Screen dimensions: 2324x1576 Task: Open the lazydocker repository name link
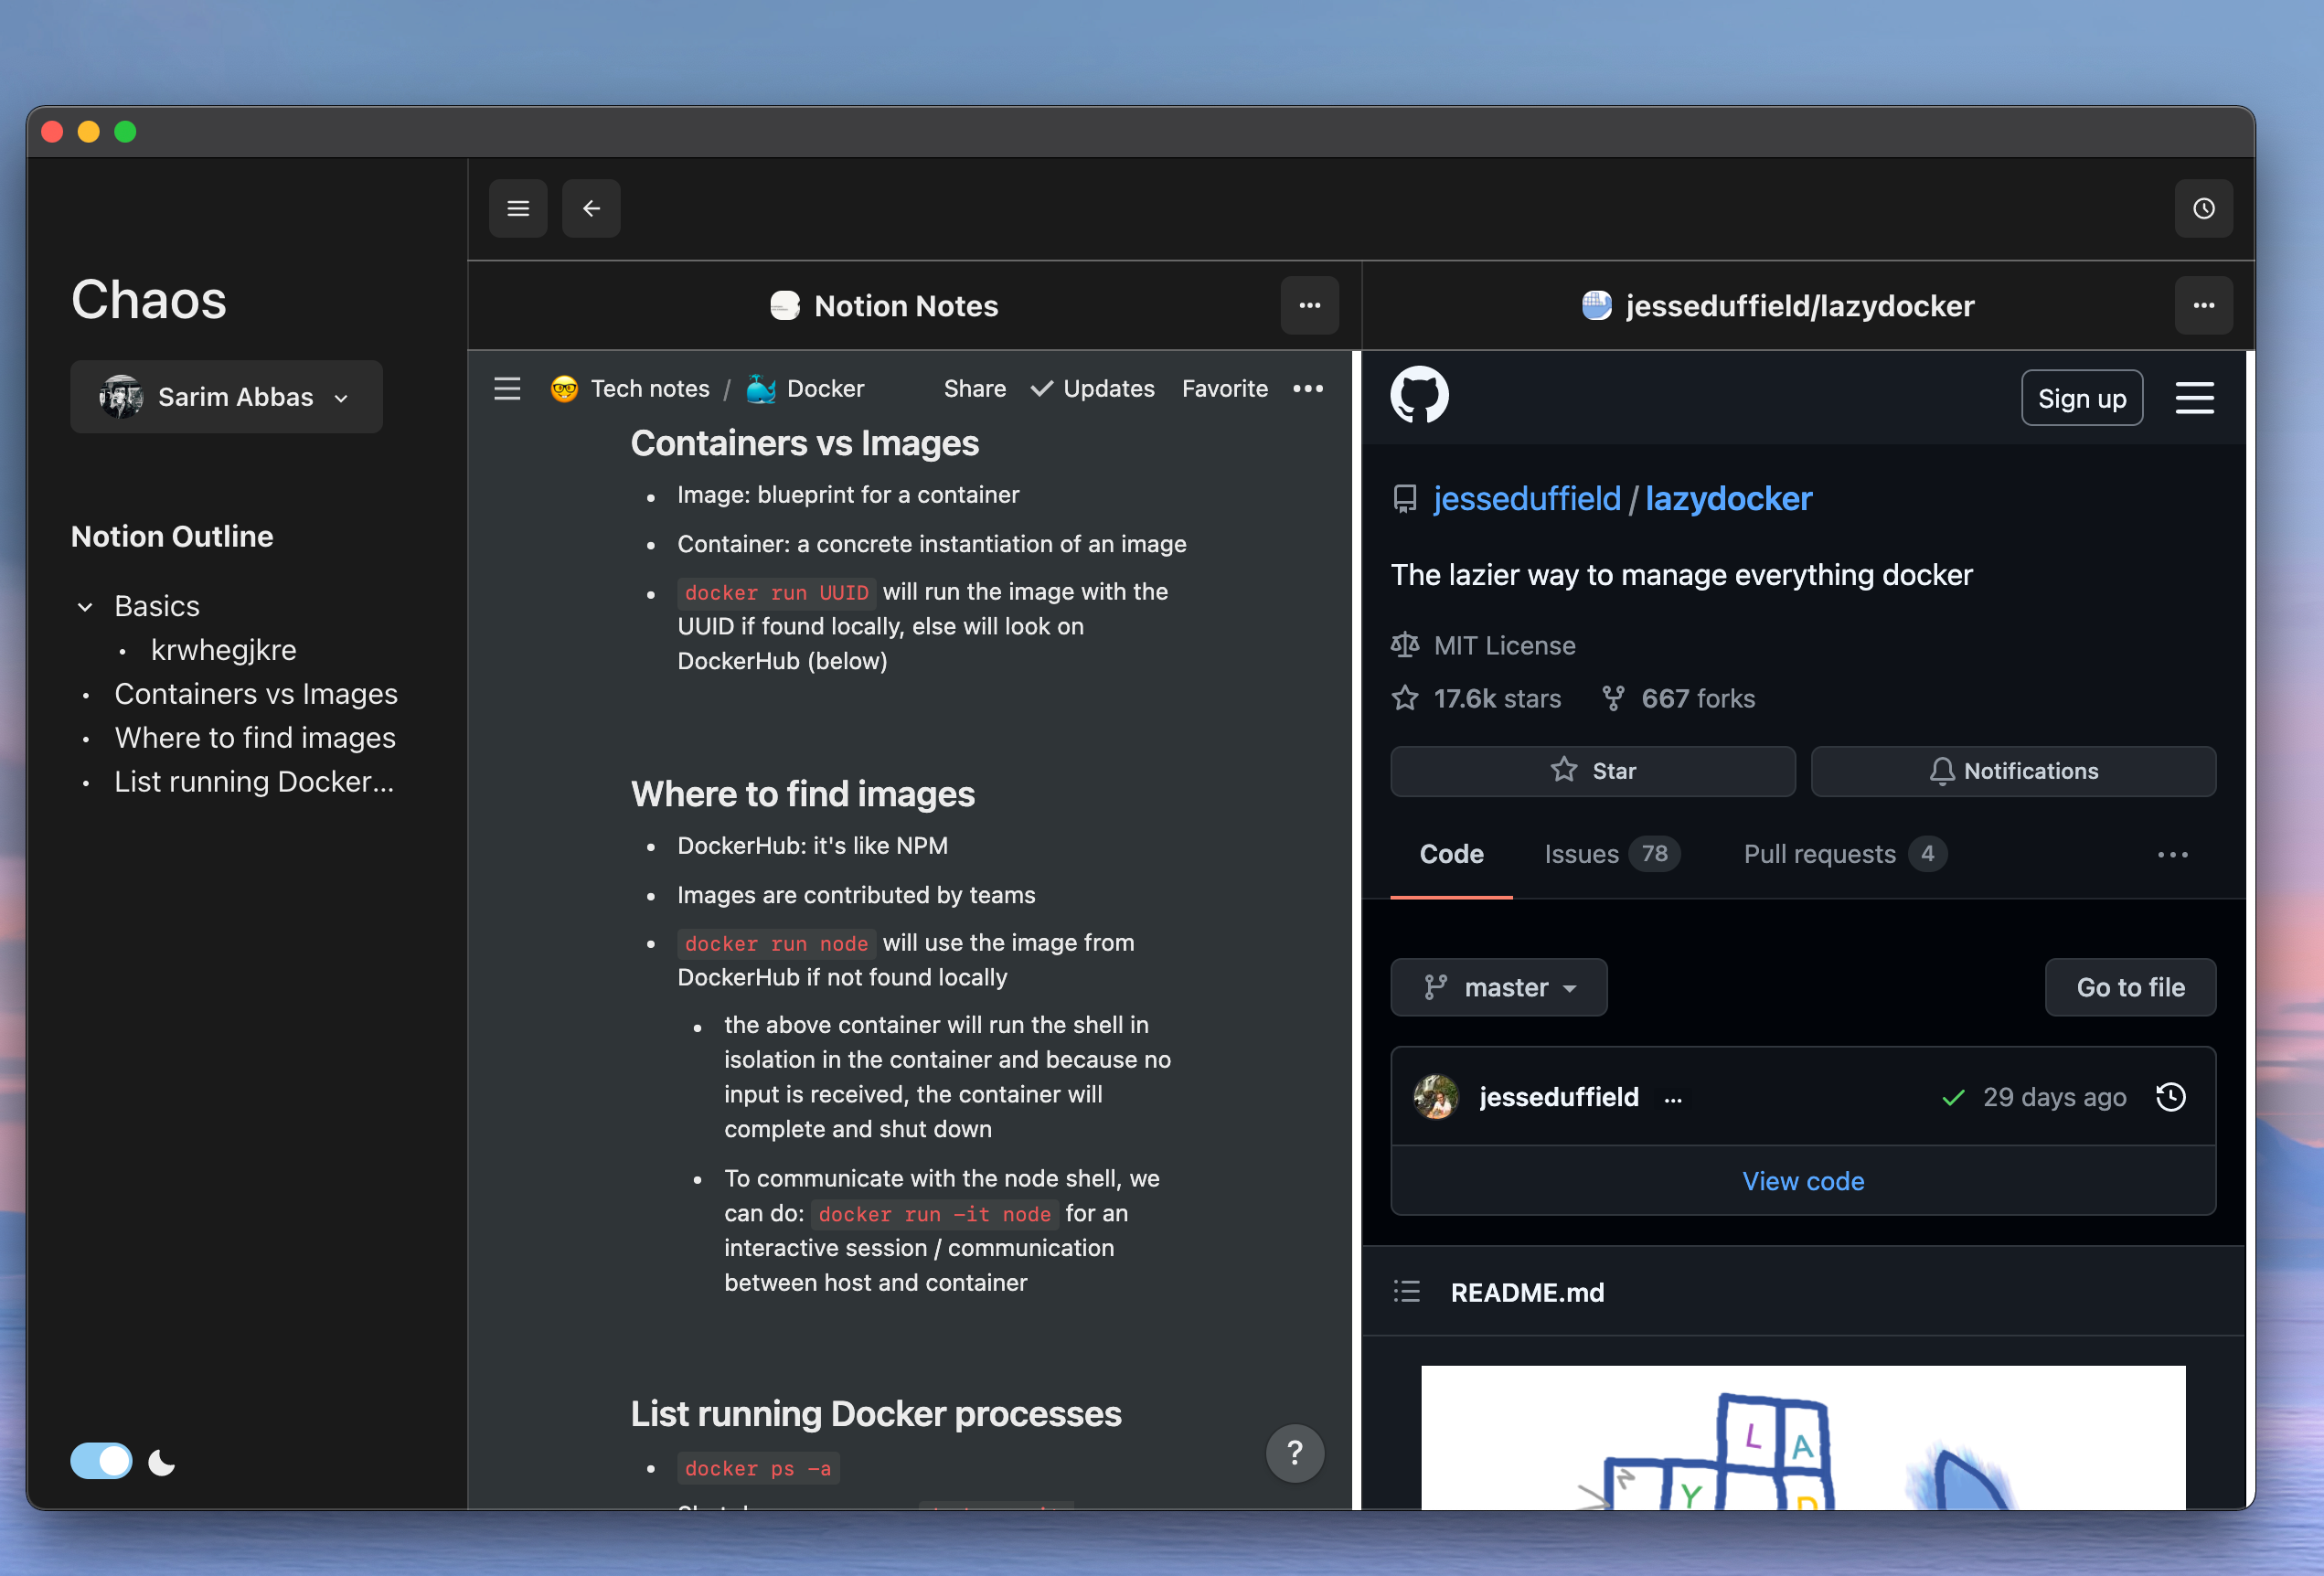point(1729,498)
